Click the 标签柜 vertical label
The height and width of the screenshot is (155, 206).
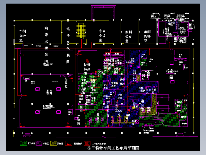point(66,83)
